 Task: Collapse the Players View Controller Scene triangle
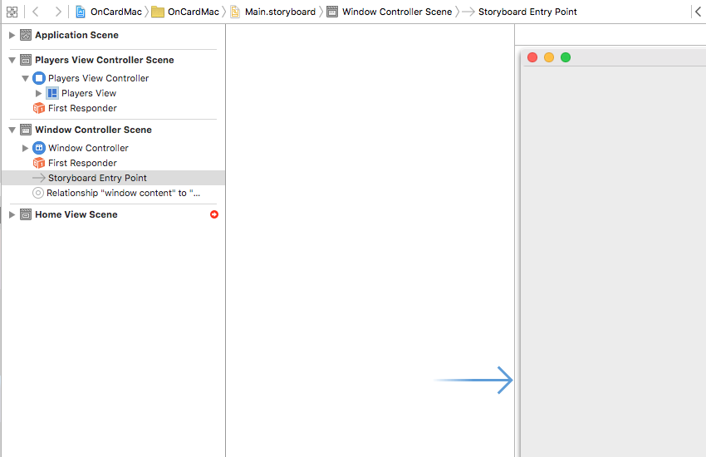[12, 60]
